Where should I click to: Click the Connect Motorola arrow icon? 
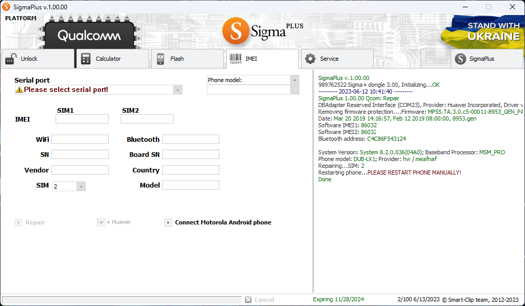click(168, 223)
